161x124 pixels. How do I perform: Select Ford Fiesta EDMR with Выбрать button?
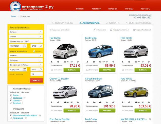[143, 70]
